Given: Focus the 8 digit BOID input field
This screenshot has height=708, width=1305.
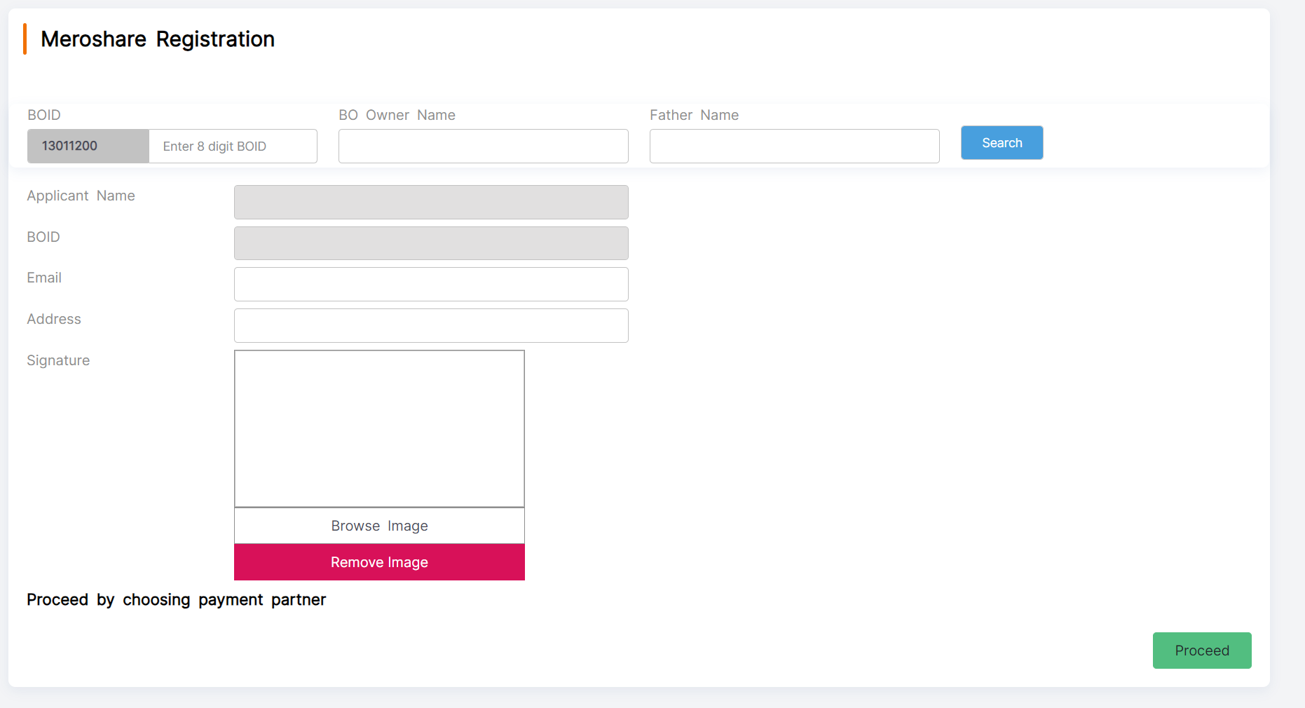Looking at the screenshot, I should (x=233, y=147).
